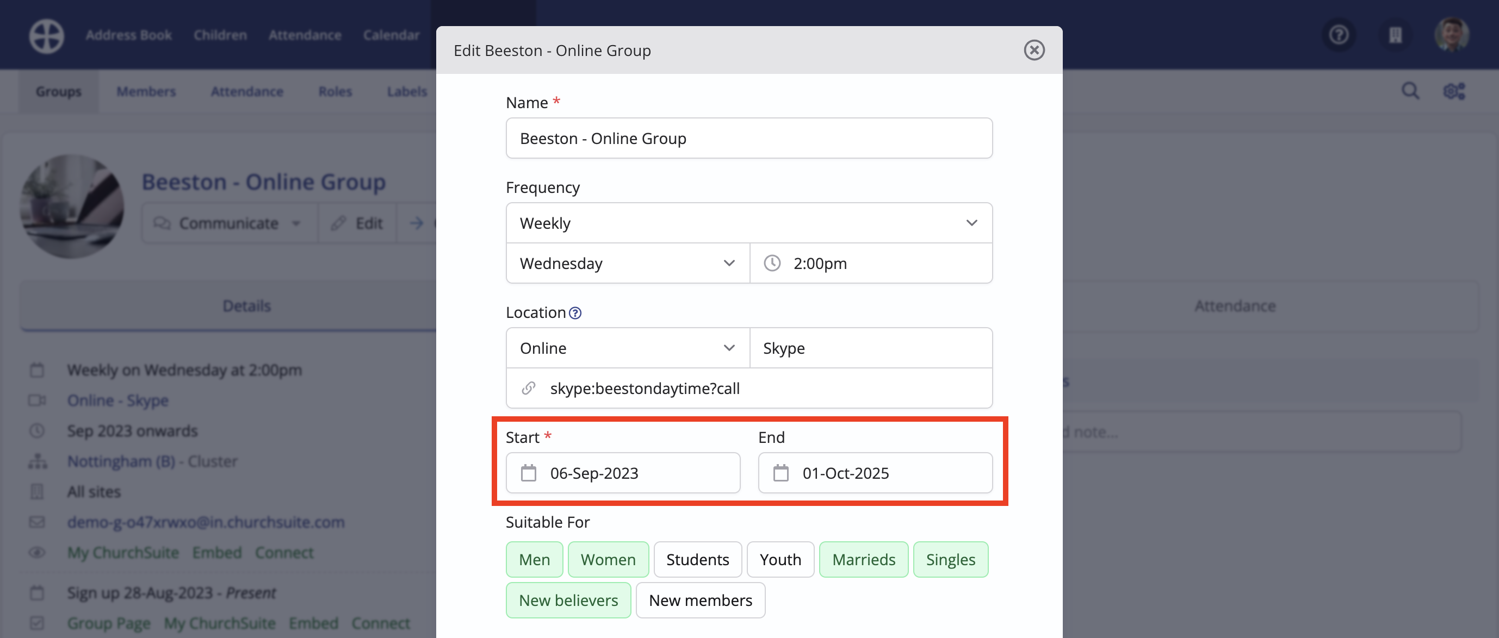
Task: Click the 2:00pm time field
Action: tap(871, 263)
